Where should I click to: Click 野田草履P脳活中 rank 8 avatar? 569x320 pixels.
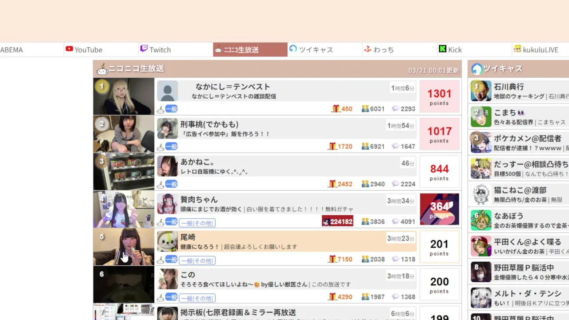pyautogui.click(x=481, y=272)
